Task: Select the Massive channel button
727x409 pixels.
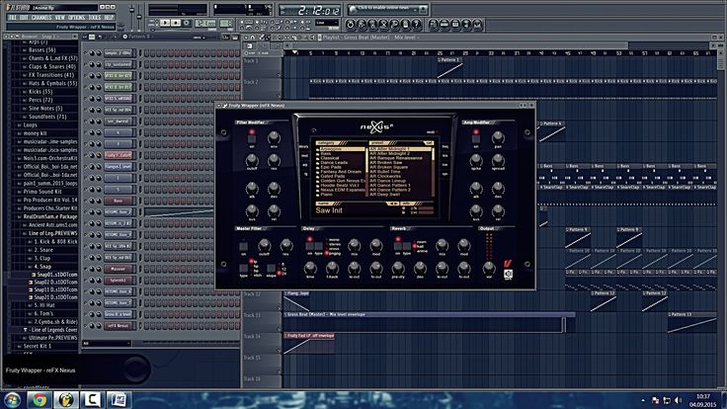Action: pyautogui.click(x=119, y=269)
